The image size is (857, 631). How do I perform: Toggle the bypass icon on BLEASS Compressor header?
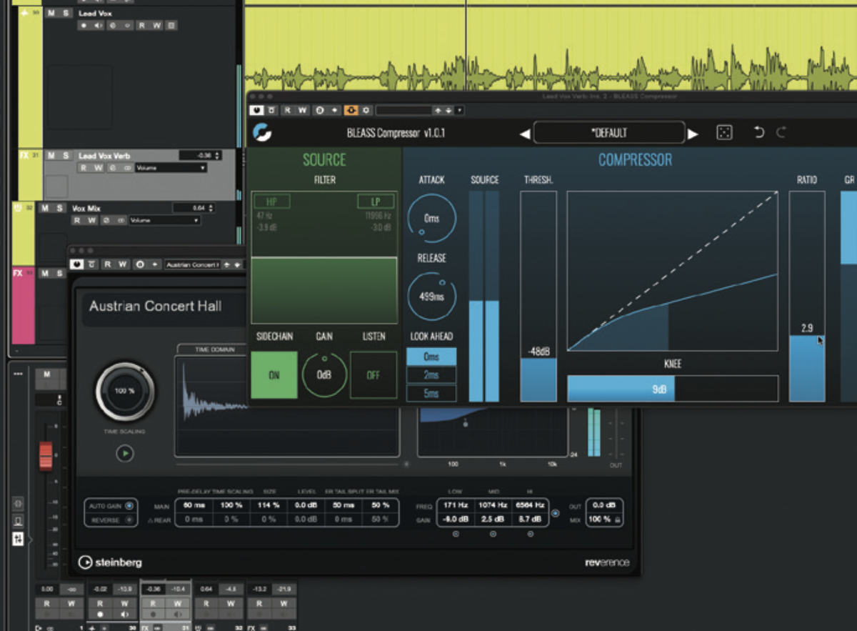(x=256, y=110)
